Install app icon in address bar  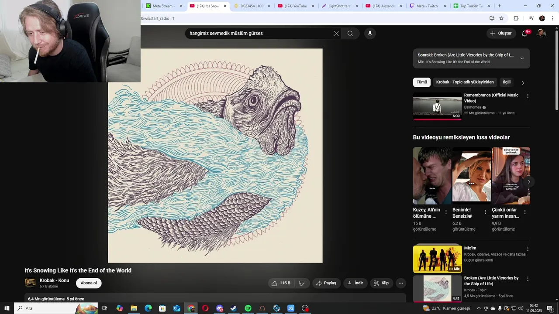[492, 18]
